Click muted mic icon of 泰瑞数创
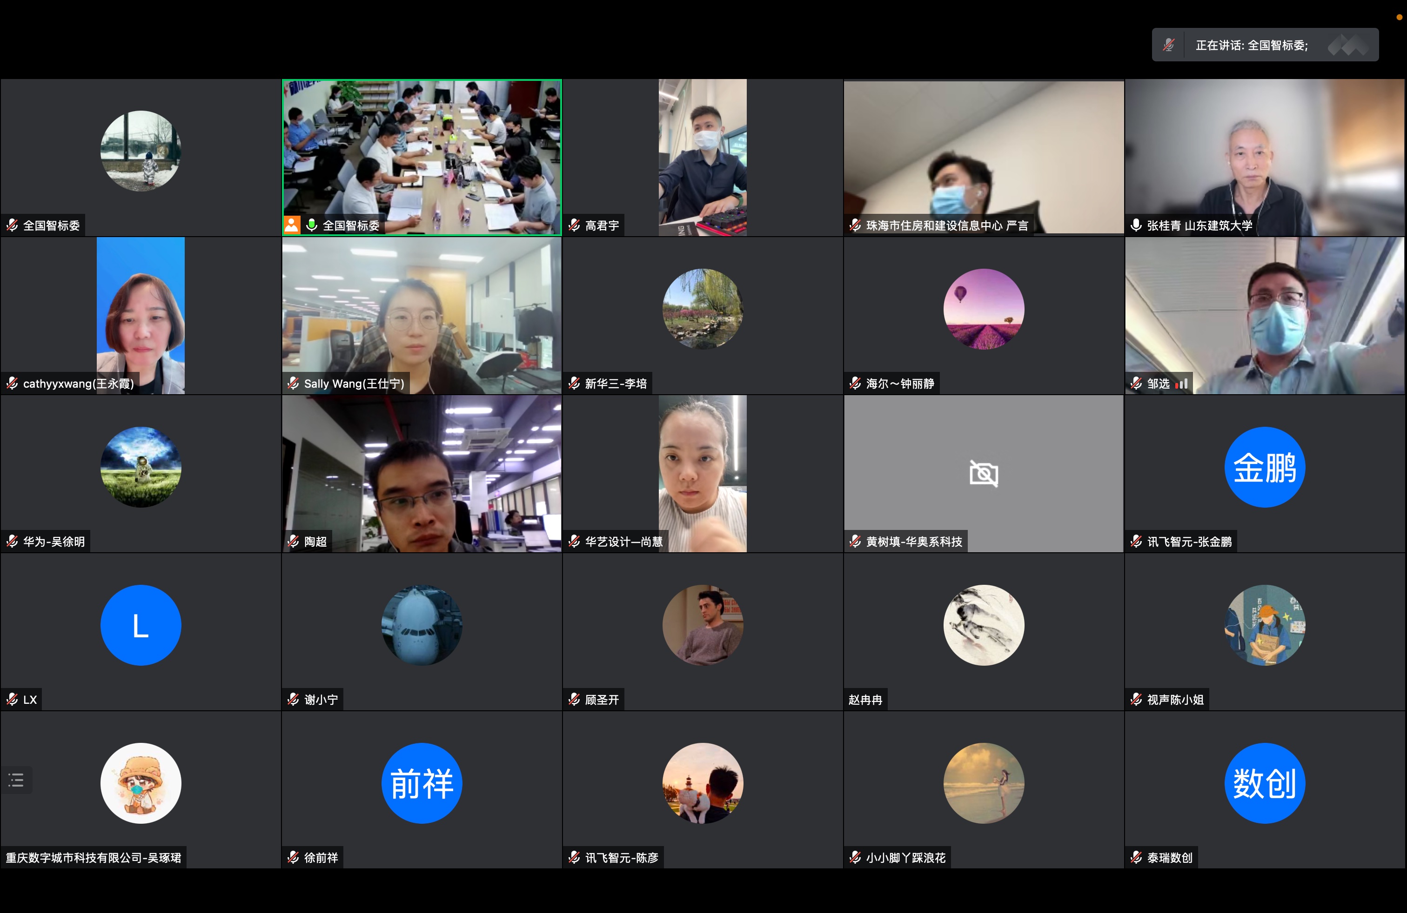Image resolution: width=1407 pixels, height=913 pixels. pos(1136,858)
